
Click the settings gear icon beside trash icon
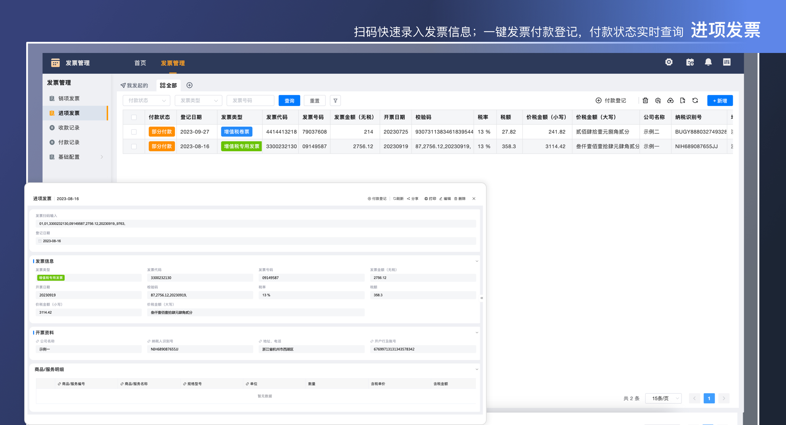tap(658, 100)
